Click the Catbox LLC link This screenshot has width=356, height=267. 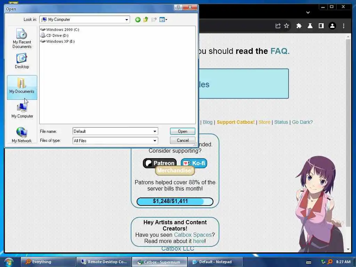[178, 249]
